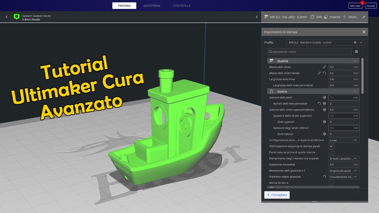The image size is (379, 213).
Task: Click Larghezza delle linee perimetrali value field
Action: point(344,85)
